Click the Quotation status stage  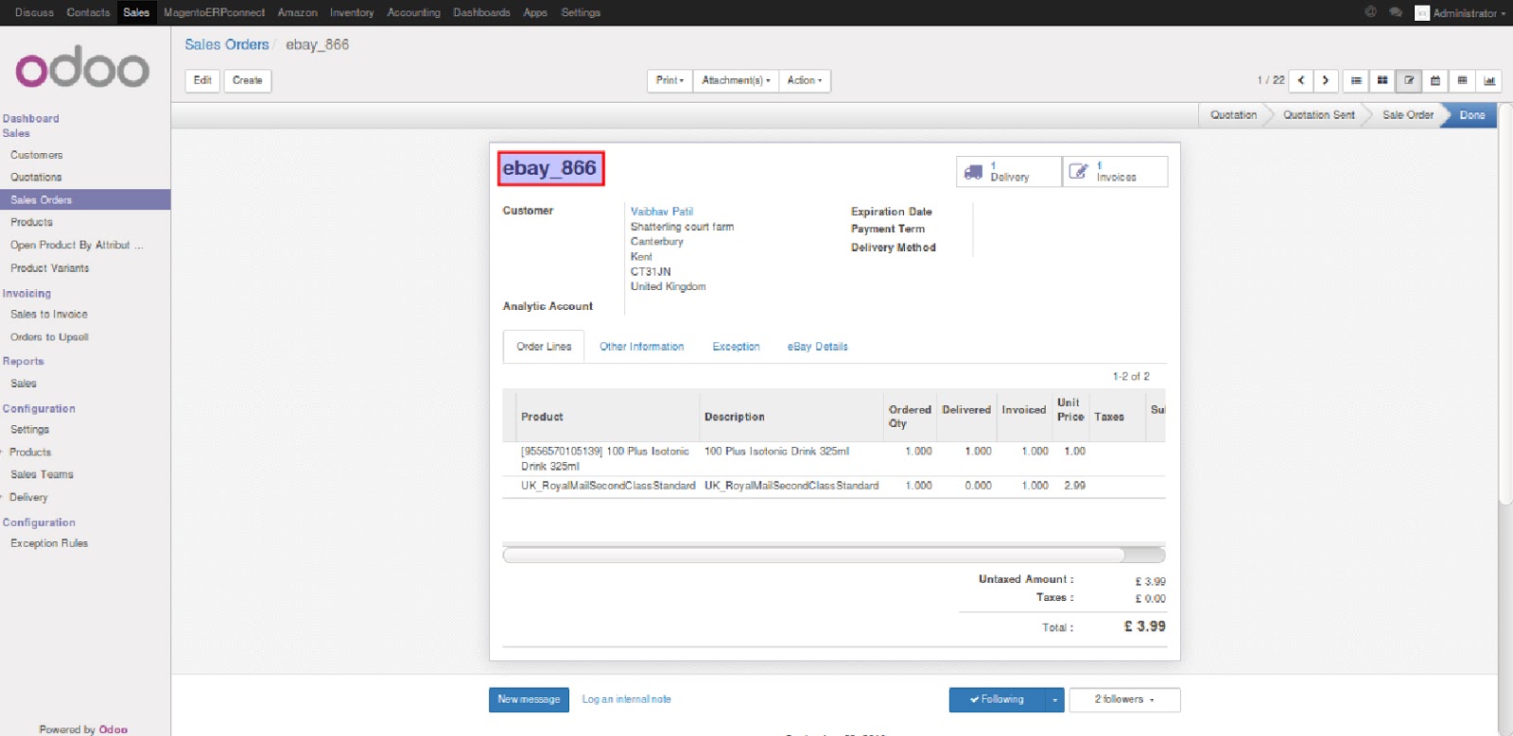1233,115
